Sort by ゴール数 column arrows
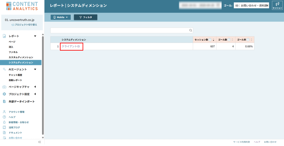284x146 pixels. click(x=232, y=40)
